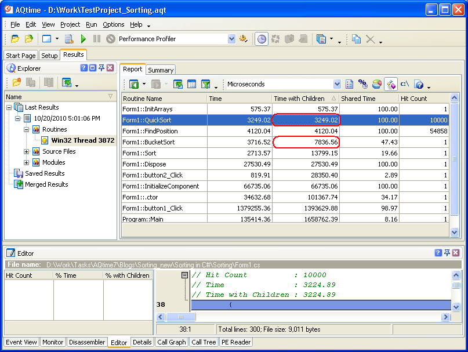The height and width of the screenshot is (352, 468).
Task: Click profiler configure icon next to profiler list
Action: [x=243, y=39]
